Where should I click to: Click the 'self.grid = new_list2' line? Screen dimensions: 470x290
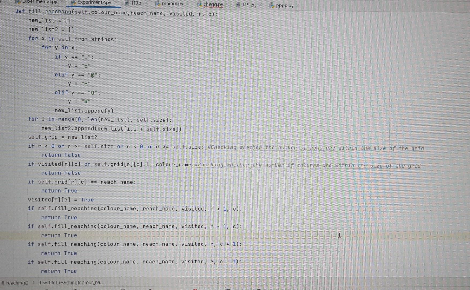click(x=63, y=137)
